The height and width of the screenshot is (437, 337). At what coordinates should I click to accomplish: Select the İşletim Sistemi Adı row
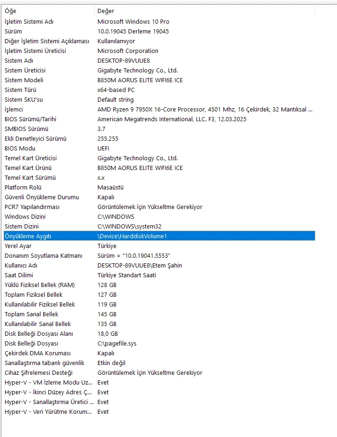coord(159,21)
